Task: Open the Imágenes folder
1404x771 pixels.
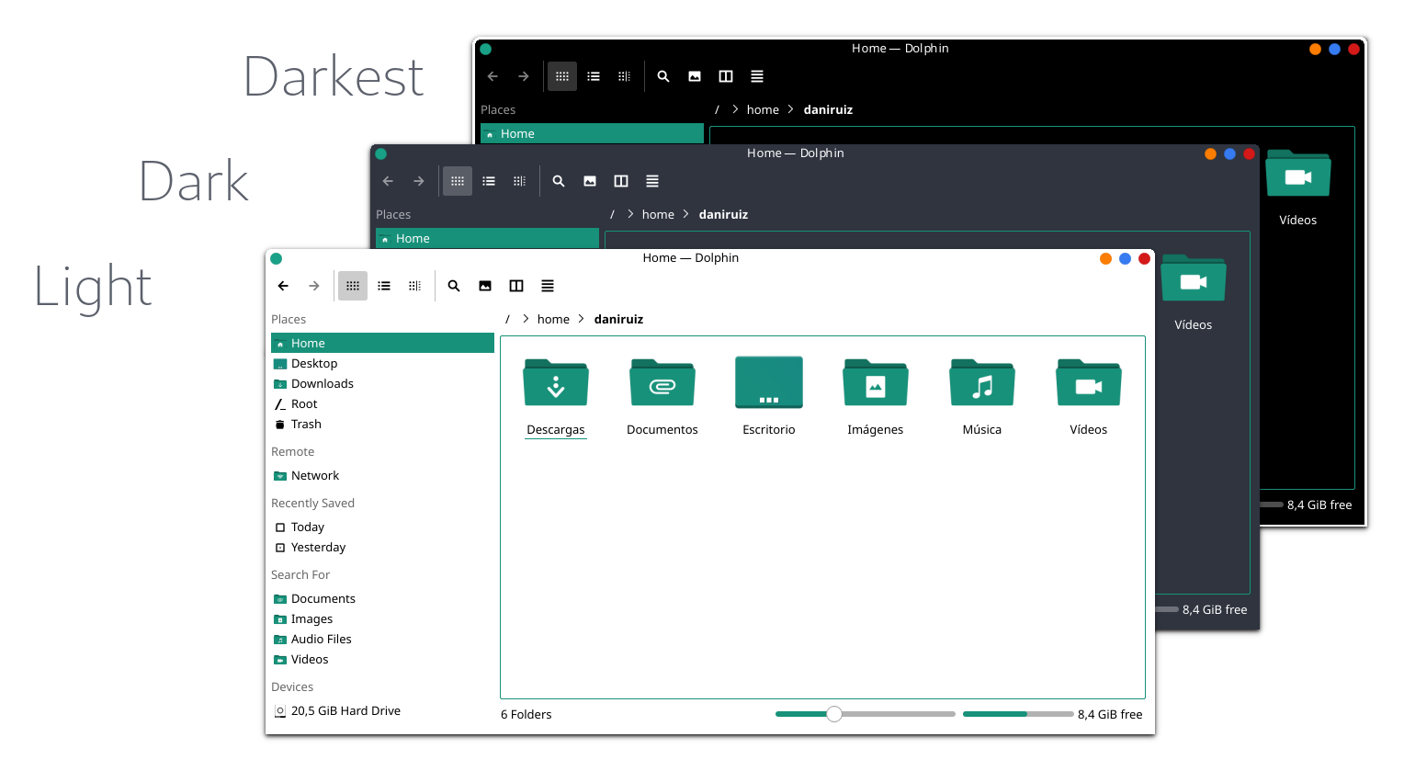Action: 876,396
